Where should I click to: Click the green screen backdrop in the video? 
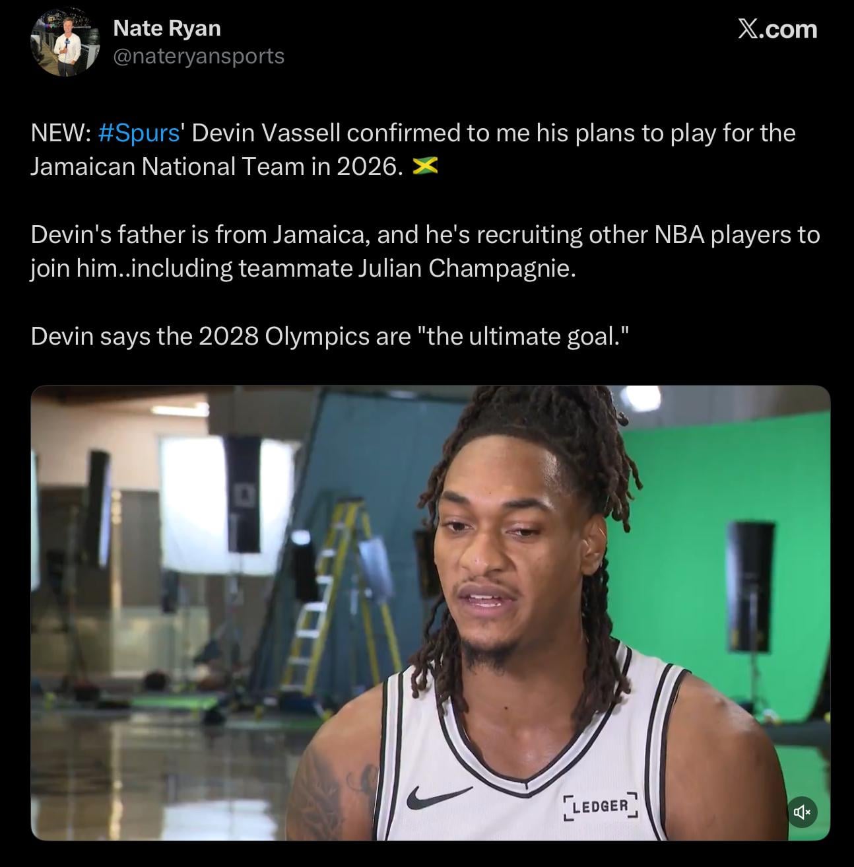coord(693,482)
